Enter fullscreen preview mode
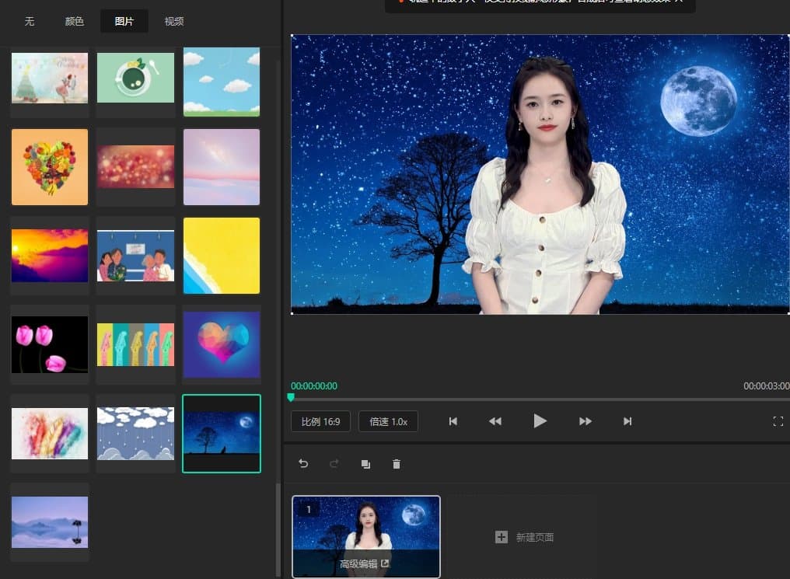790x579 pixels. coord(778,421)
